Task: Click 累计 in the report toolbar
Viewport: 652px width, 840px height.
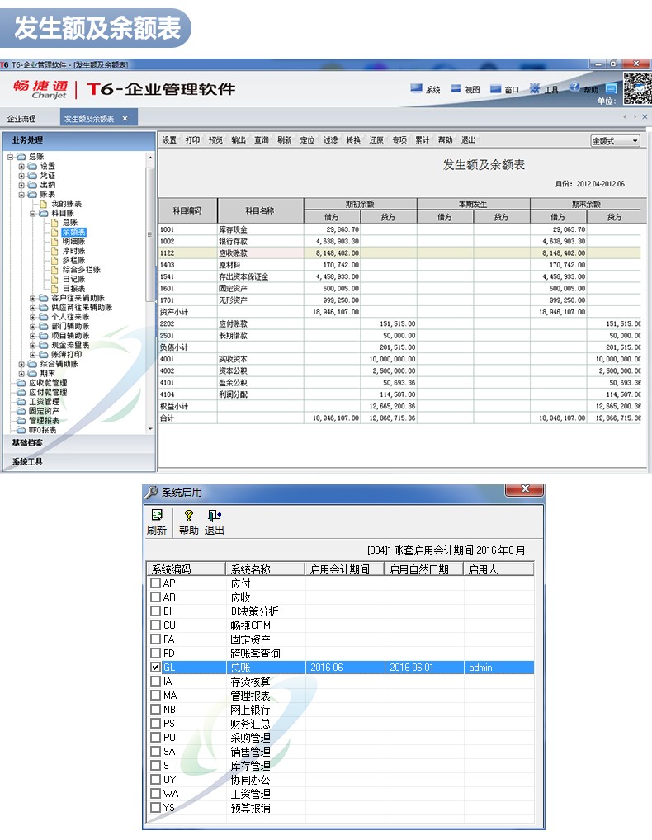Action: tap(423, 139)
